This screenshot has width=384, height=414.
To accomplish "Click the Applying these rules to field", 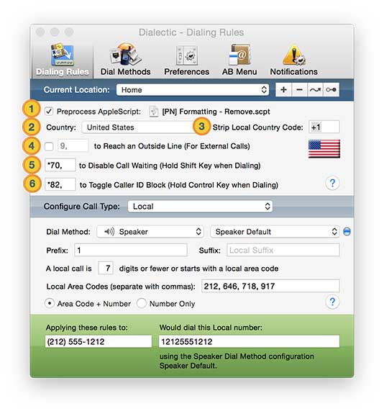I will tap(99, 341).
